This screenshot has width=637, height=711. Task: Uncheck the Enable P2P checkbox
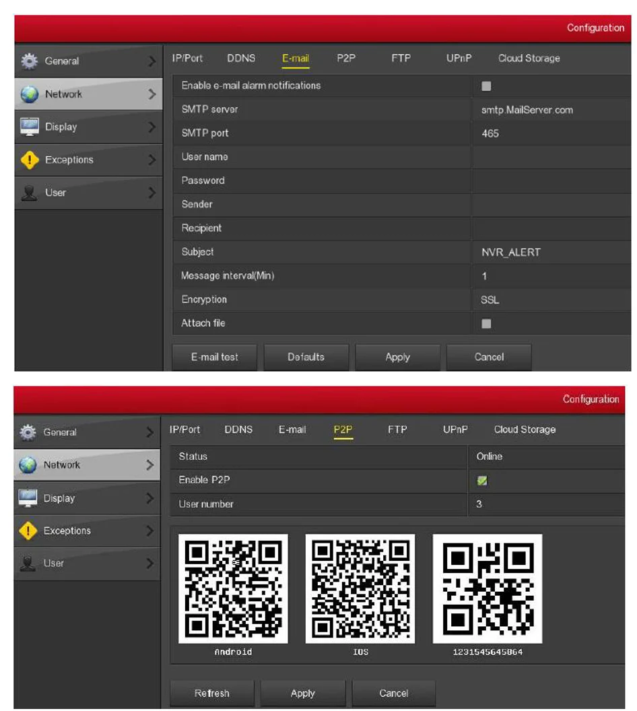point(482,481)
